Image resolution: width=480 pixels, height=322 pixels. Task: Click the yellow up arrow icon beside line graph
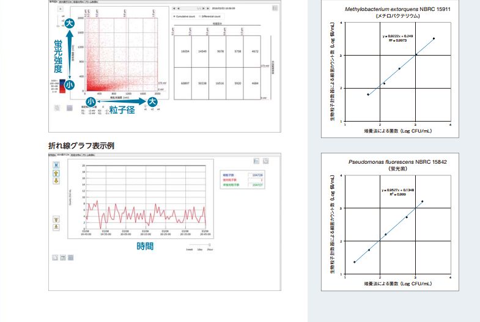[55, 173]
